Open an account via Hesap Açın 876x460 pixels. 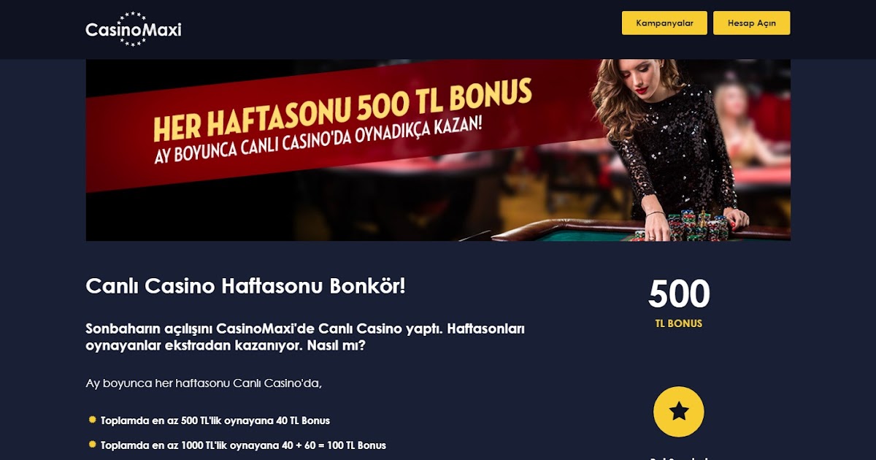(x=751, y=23)
